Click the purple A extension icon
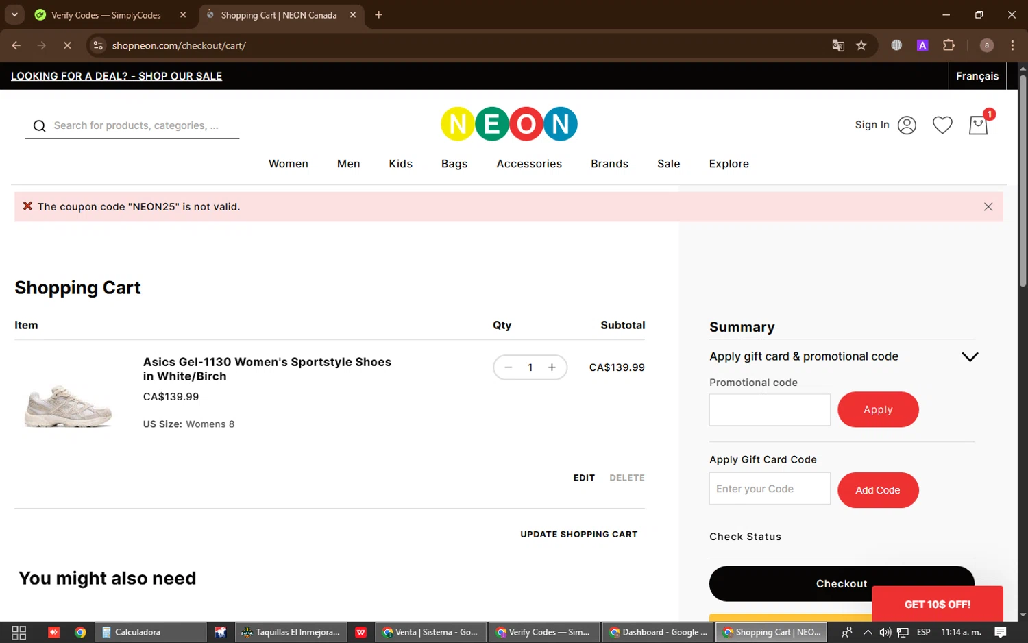1028x643 pixels. (x=922, y=45)
